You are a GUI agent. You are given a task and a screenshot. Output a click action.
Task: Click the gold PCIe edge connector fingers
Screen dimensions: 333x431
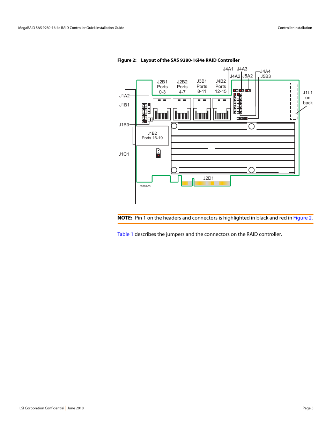click(206, 184)
